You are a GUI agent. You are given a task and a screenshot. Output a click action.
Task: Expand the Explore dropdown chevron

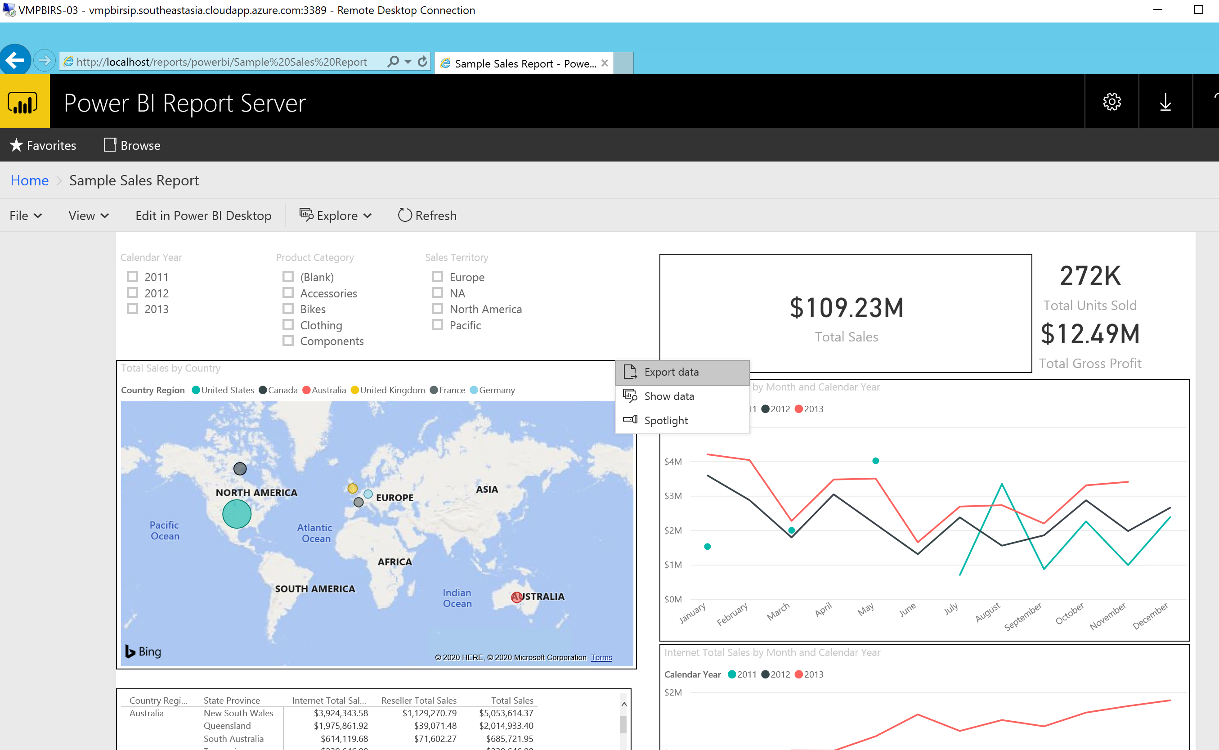coord(367,216)
